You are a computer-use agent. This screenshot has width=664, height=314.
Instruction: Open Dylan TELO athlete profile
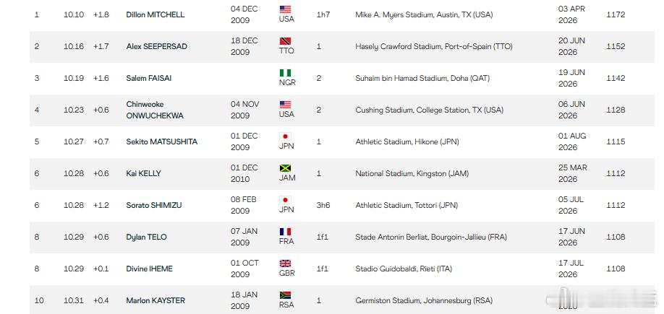(x=147, y=237)
